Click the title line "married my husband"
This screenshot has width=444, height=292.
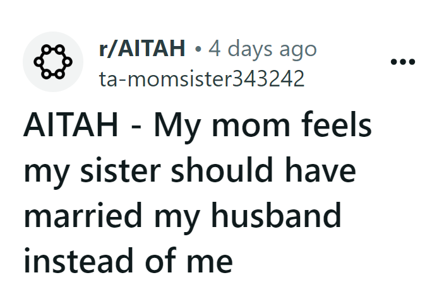tap(183, 214)
